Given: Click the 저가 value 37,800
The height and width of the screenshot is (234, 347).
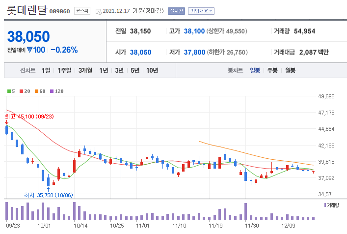Looking at the screenshot, I should pos(194,52).
